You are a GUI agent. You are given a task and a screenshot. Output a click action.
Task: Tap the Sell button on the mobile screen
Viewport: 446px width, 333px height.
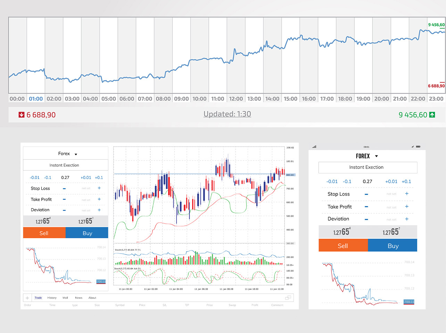(x=343, y=245)
